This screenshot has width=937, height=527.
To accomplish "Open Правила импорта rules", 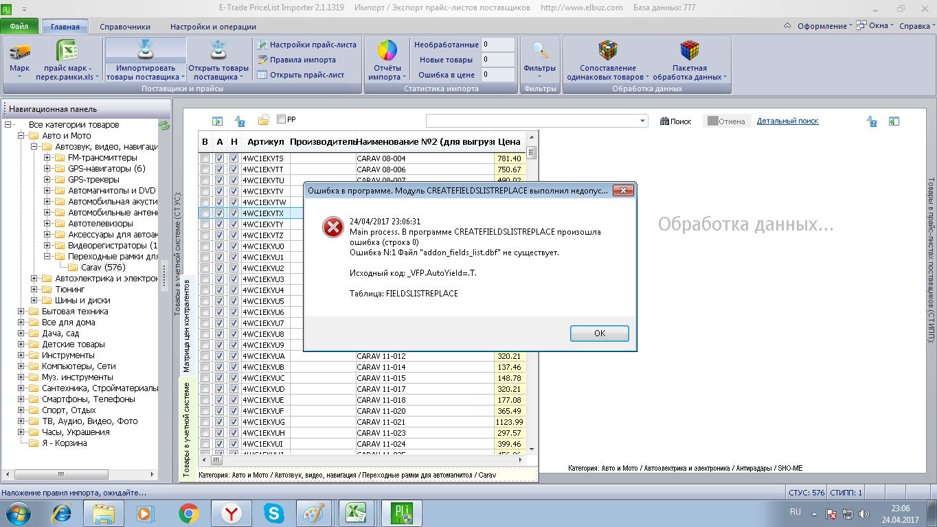I will [297, 60].
